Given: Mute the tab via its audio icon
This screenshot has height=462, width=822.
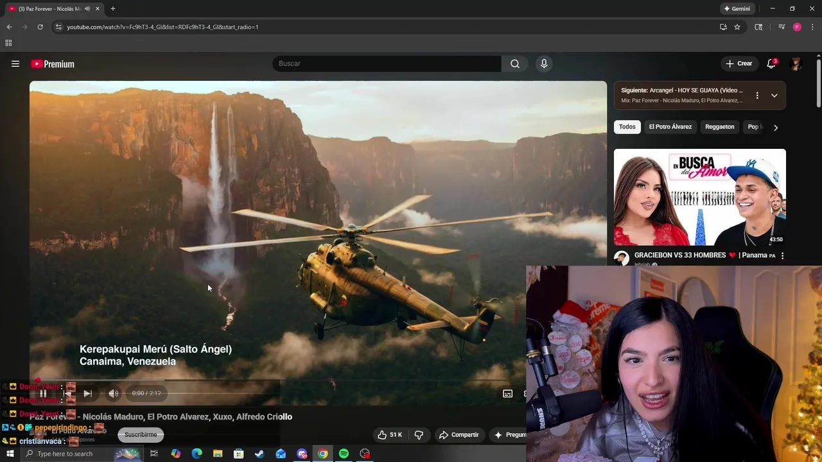Looking at the screenshot, I should pos(87,8).
